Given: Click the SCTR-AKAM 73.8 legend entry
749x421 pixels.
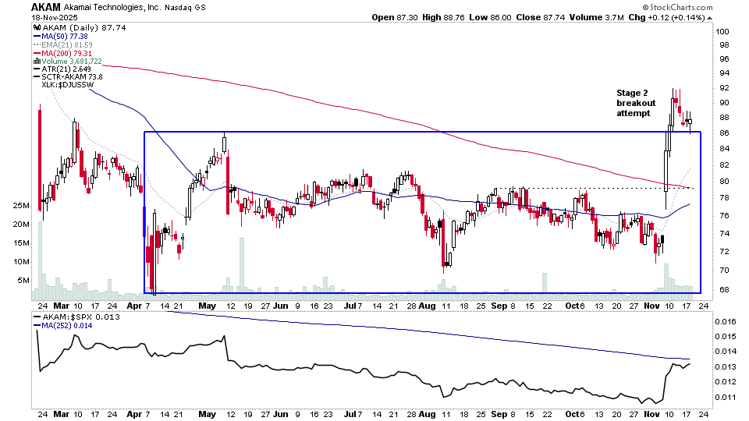Looking at the screenshot, I should point(72,77).
